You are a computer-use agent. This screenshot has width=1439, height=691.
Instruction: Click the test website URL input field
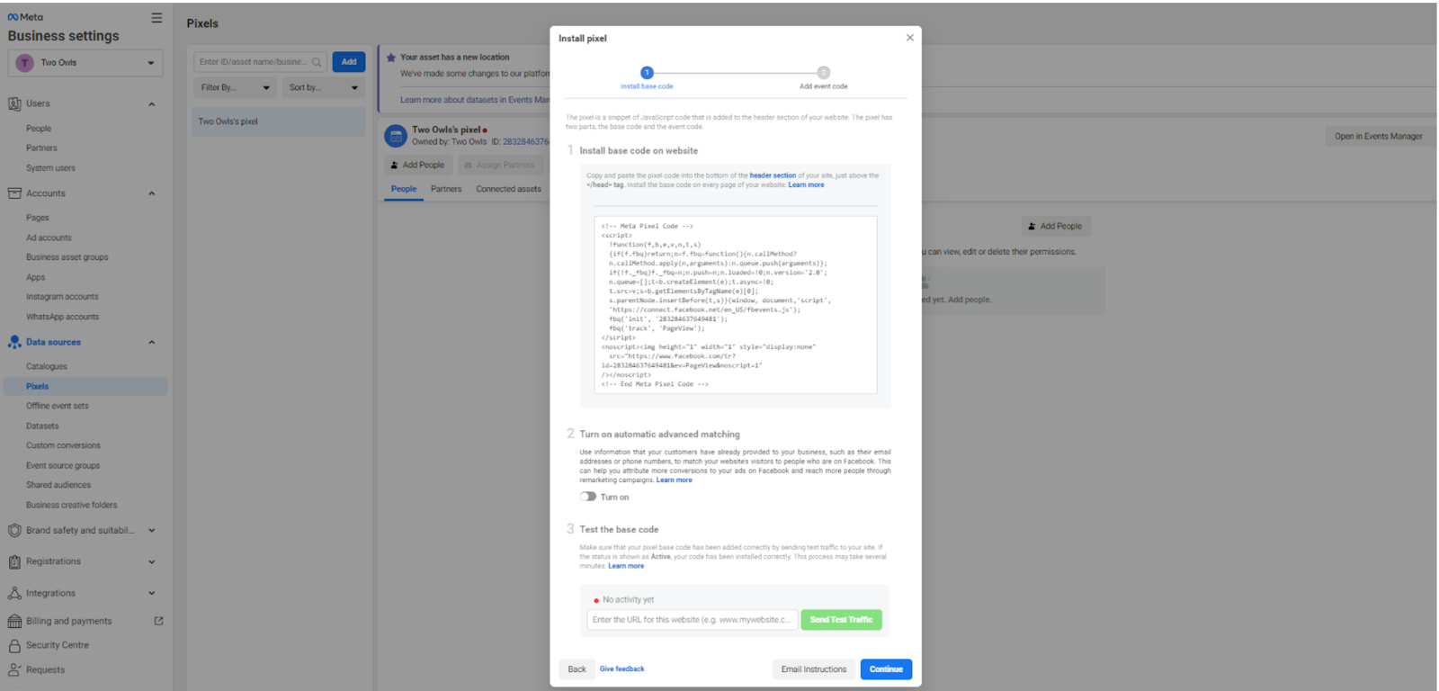(692, 620)
